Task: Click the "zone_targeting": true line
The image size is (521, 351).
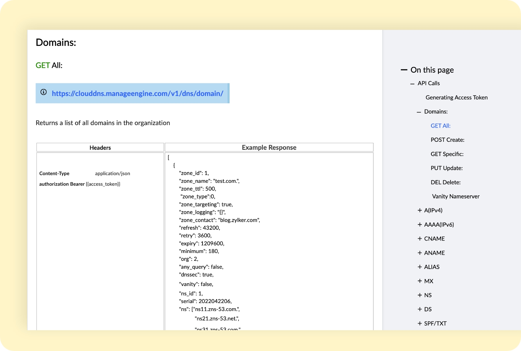Action: click(206, 204)
